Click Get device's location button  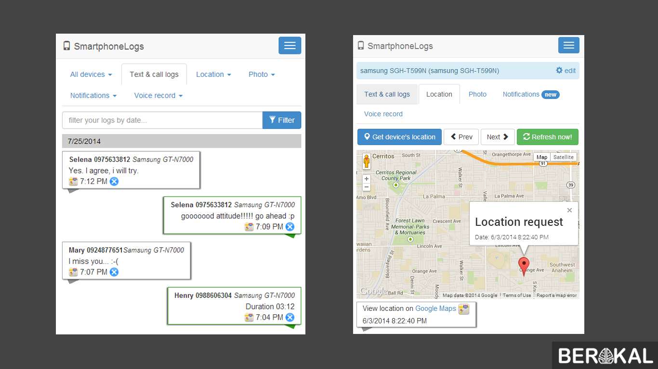[x=399, y=137]
